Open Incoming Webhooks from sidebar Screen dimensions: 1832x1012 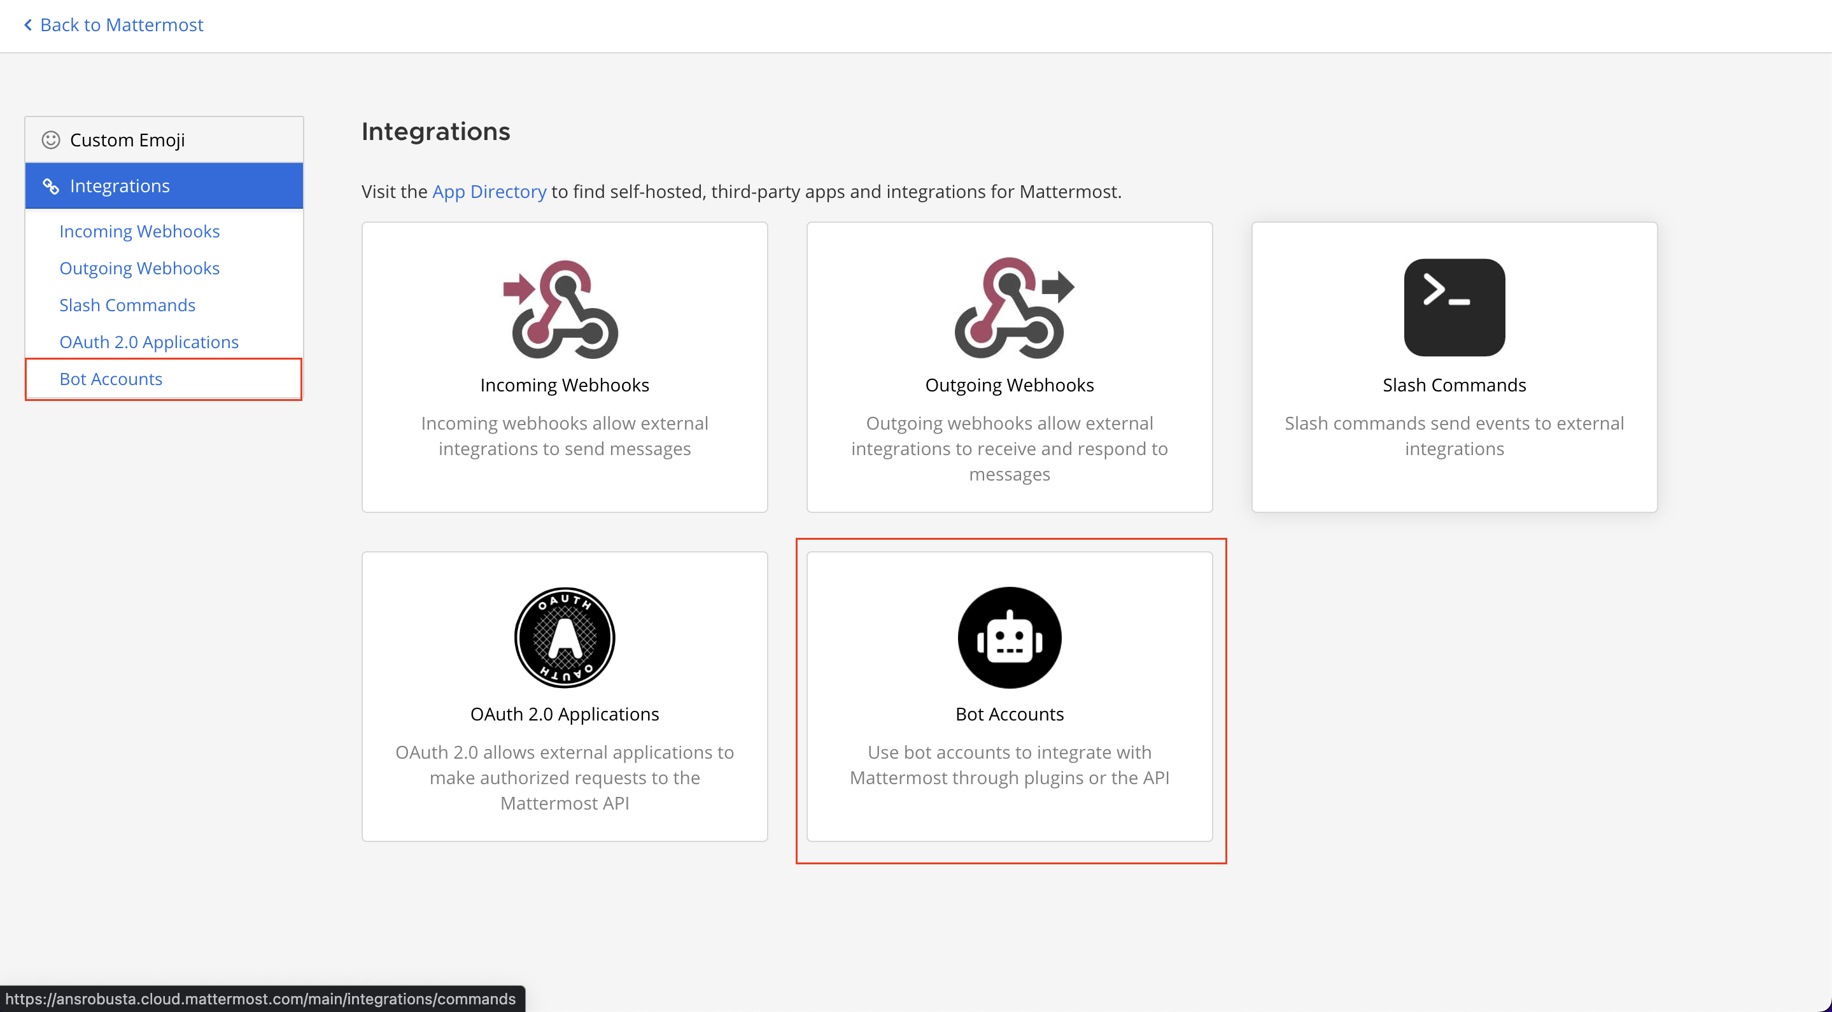point(139,231)
